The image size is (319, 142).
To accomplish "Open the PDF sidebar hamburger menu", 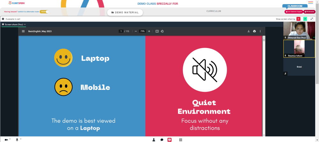I will click(23, 31).
